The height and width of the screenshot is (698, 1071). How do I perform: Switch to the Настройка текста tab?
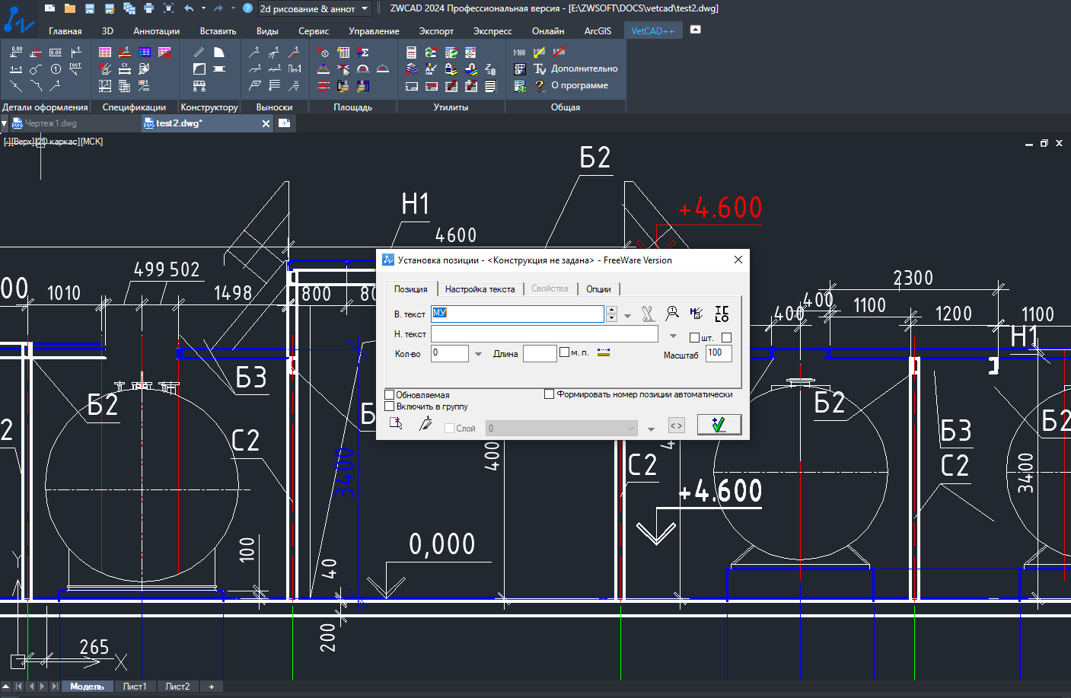coord(480,289)
